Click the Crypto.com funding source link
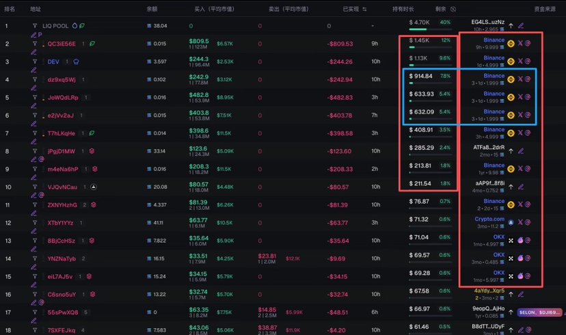This screenshot has width=566, height=335. (489, 219)
